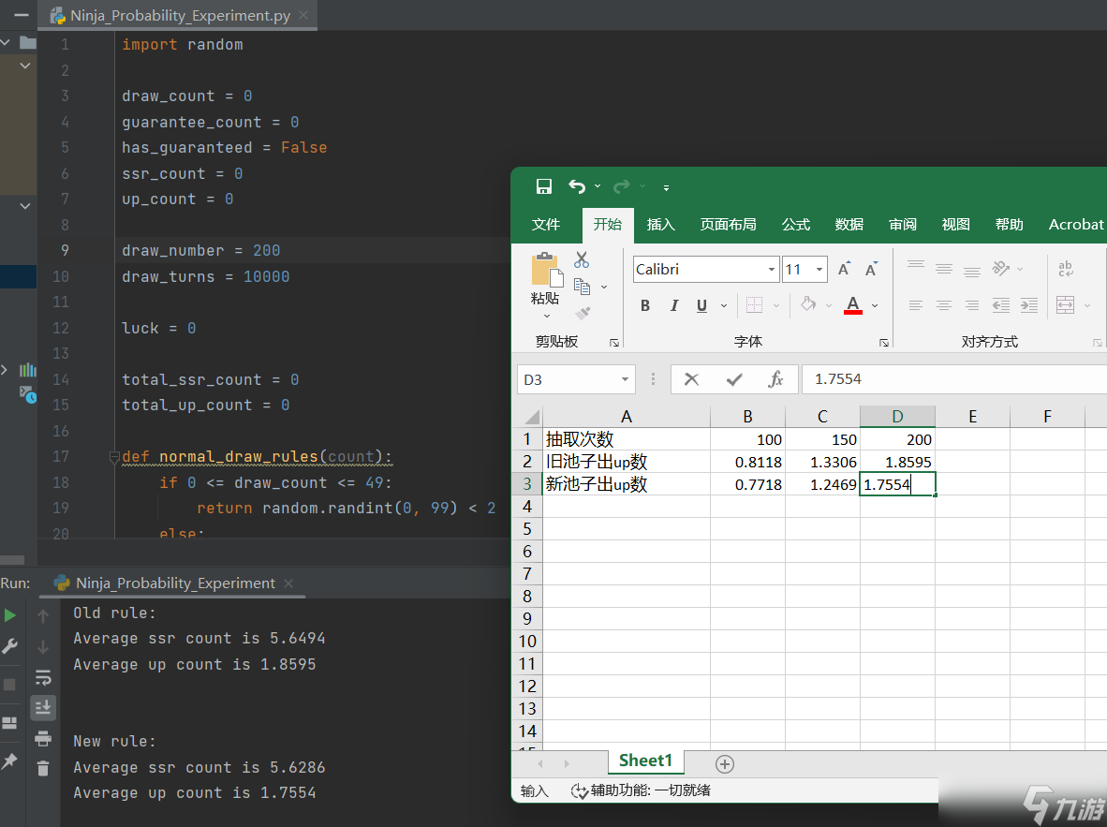Viewport: 1107px width, 827px height.
Task: Cancel the formula bar entry with X
Action: 692,379
